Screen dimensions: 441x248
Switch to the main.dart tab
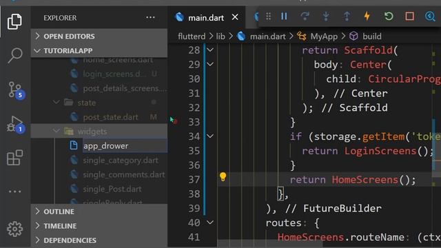coord(206,18)
